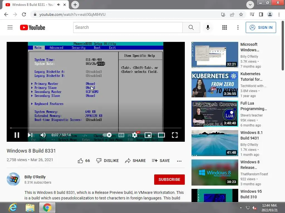Viewport: 285px width, 213px height.
Task: Click Chrome taskbar icon
Action: (x=47, y=207)
